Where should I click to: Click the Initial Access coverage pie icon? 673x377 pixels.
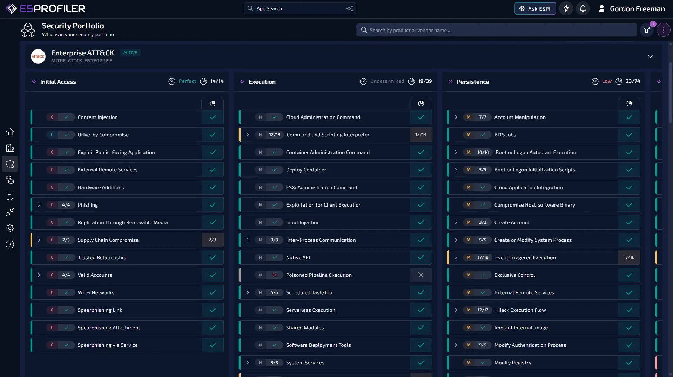[x=203, y=81]
